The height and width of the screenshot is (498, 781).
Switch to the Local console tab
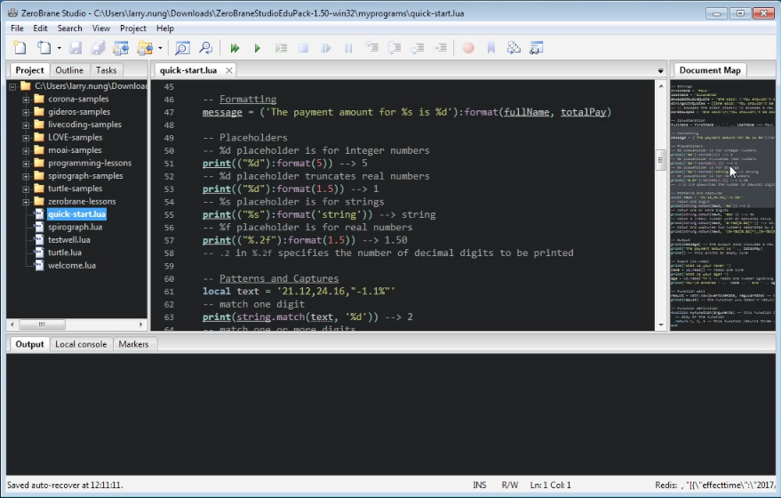click(x=81, y=344)
